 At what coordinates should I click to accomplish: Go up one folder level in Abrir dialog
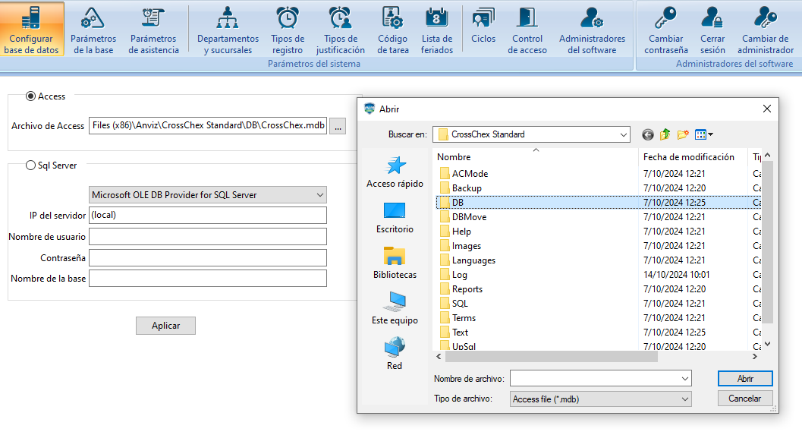[x=665, y=134]
